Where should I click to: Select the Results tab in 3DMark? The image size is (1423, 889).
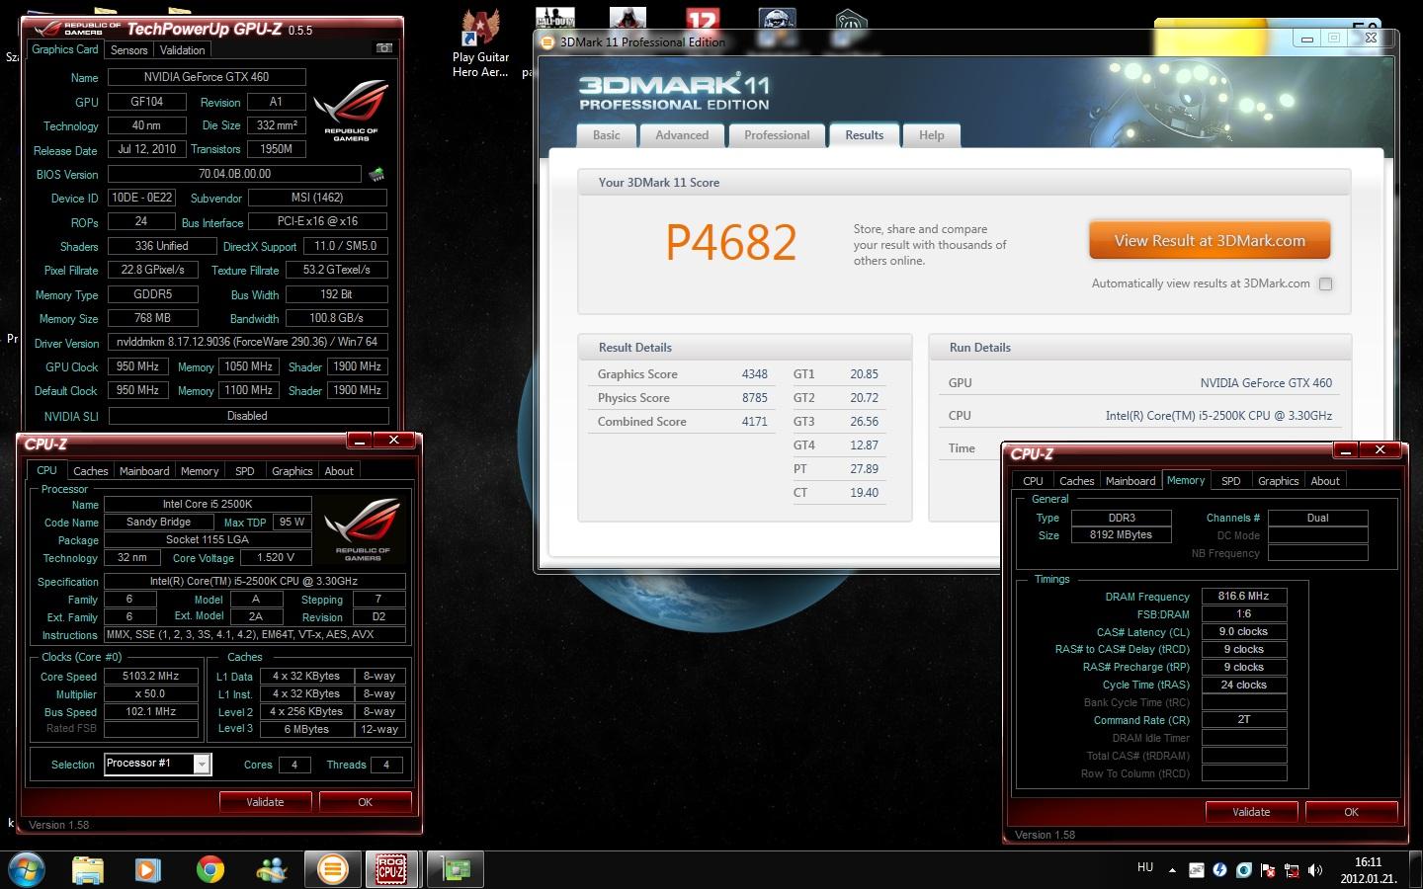[865, 135]
